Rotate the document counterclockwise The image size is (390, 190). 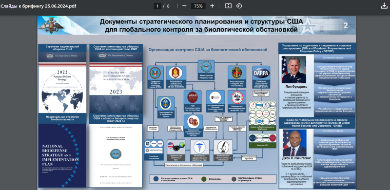click(239, 6)
